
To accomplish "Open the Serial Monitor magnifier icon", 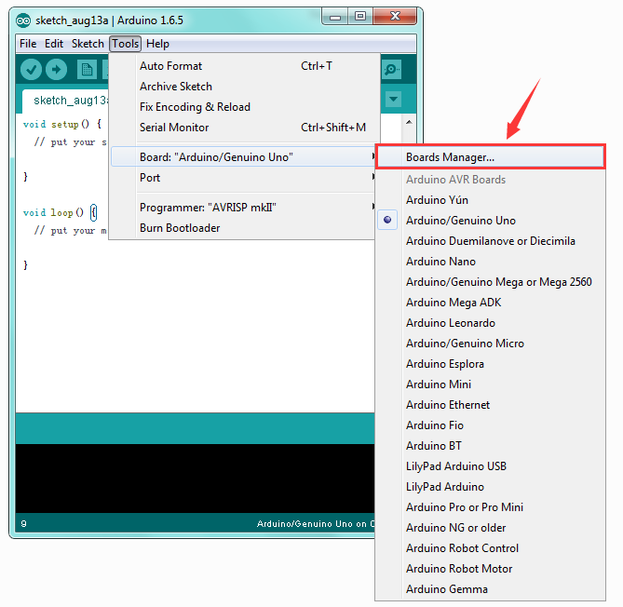I will [x=391, y=70].
